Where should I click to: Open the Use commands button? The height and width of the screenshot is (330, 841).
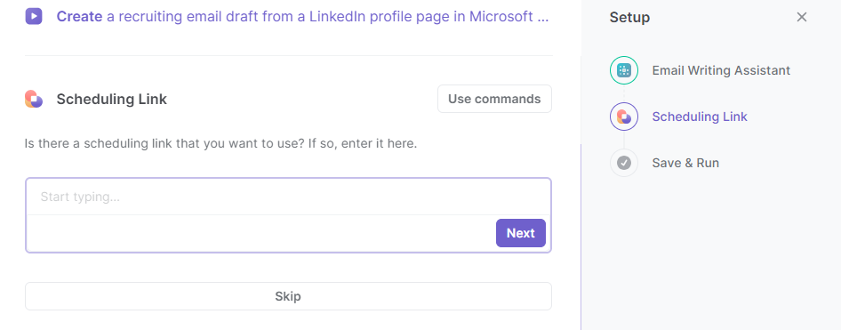tap(494, 99)
